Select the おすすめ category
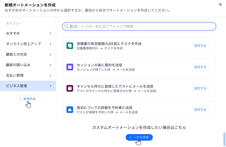This screenshot has width=226, height=147. pyautogui.click(x=28, y=33)
